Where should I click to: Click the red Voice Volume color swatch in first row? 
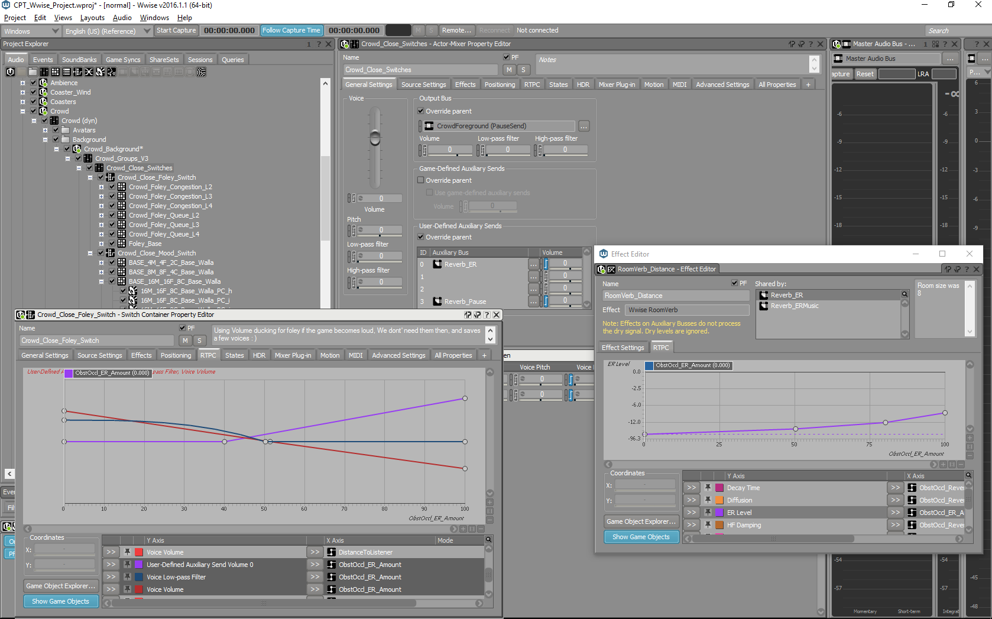[x=139, y=552]
